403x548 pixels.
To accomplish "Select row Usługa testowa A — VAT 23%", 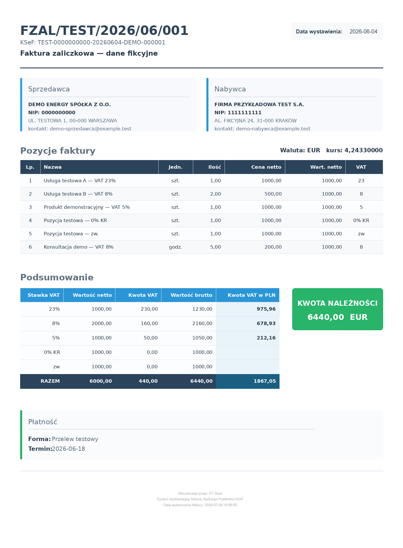I will [x=201, y=181].
